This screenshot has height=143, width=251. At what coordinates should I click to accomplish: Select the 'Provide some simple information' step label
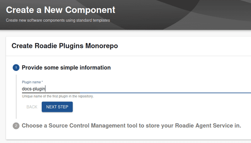pyautogui.click(x=66, y=67)
